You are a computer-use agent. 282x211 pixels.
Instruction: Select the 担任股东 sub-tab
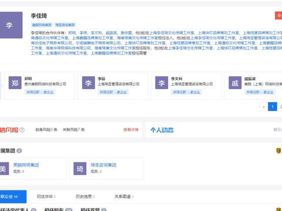(x=58, y=209)
